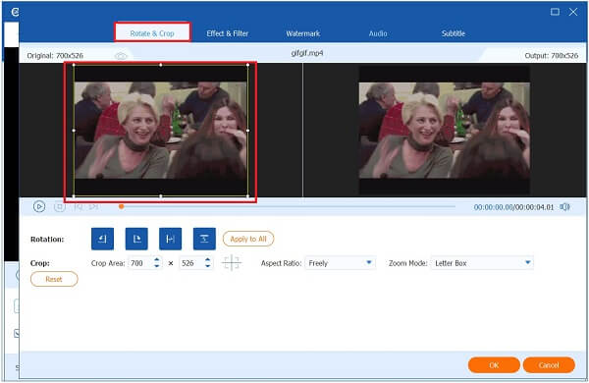Click the crop height field 526
The height and width of the screenshot is (383, 589).
[191, 263]
